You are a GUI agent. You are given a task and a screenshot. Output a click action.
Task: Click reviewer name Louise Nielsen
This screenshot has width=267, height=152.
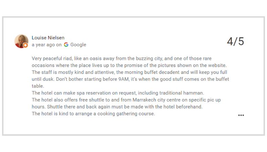[48, 38]
